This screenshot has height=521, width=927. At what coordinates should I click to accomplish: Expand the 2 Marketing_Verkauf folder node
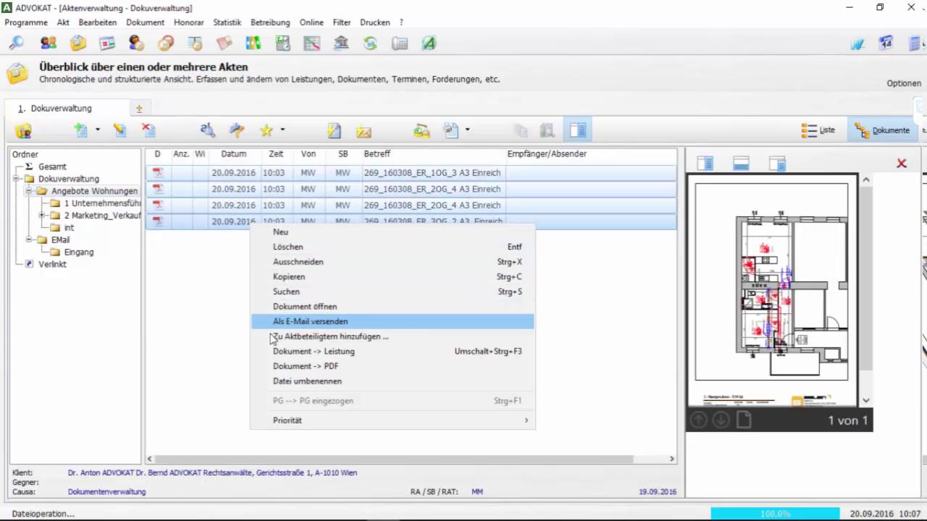(41, 216)
